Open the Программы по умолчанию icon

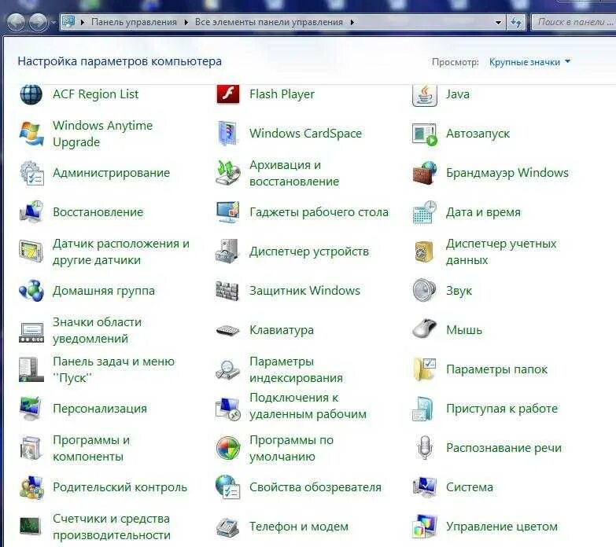pyautogui.click(x=228, y=448)
